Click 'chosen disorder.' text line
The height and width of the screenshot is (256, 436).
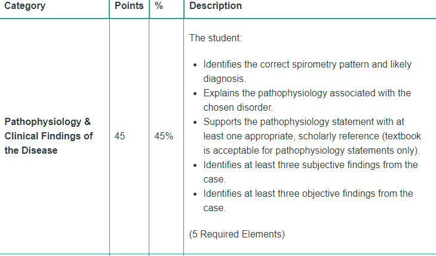(x=238, y=108)
